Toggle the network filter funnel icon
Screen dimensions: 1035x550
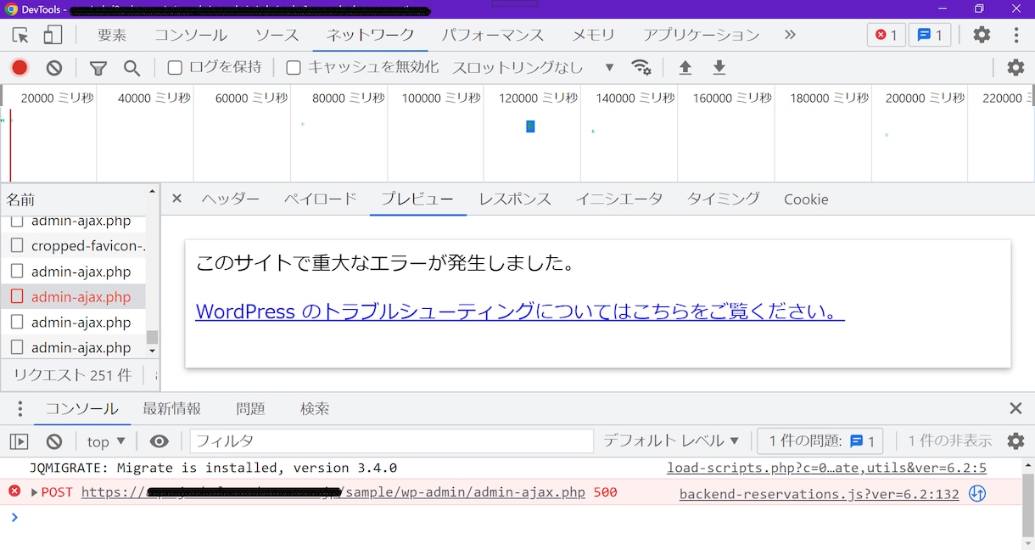98,68
